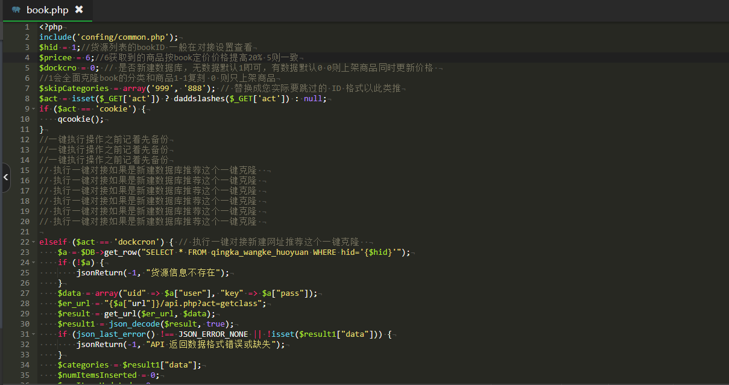The width and height of the screenshot is (729, 385).
Task: Click line number 28 in the gutter
Action: coord(25,303)
